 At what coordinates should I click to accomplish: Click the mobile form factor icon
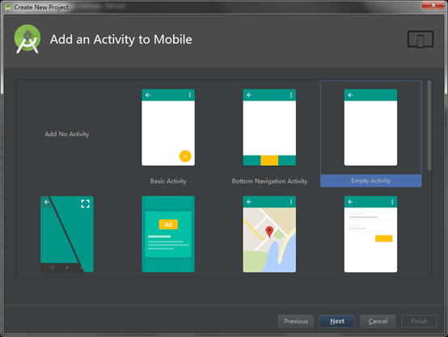(x=421, y=39)
